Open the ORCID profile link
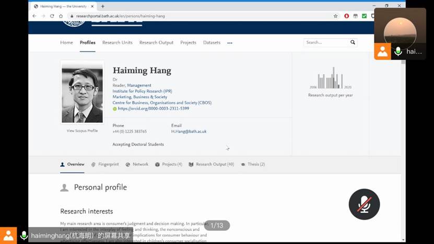The image size is (434, 244). coord(153,109)
